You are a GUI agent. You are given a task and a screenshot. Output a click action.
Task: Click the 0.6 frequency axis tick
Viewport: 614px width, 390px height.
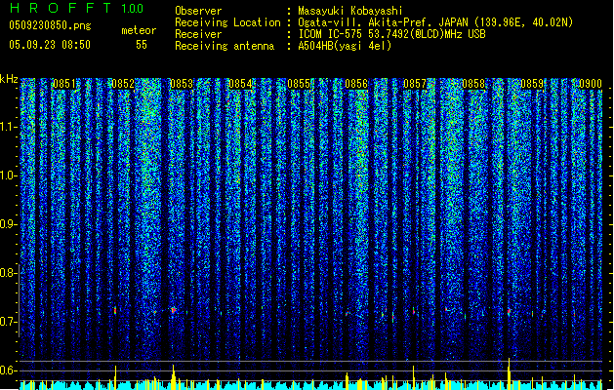(x=9, y=370)
